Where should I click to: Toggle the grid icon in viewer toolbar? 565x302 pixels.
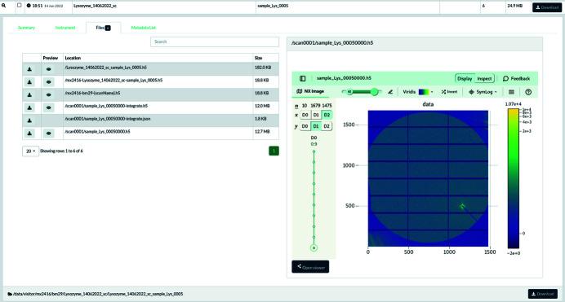click(511, 92)
